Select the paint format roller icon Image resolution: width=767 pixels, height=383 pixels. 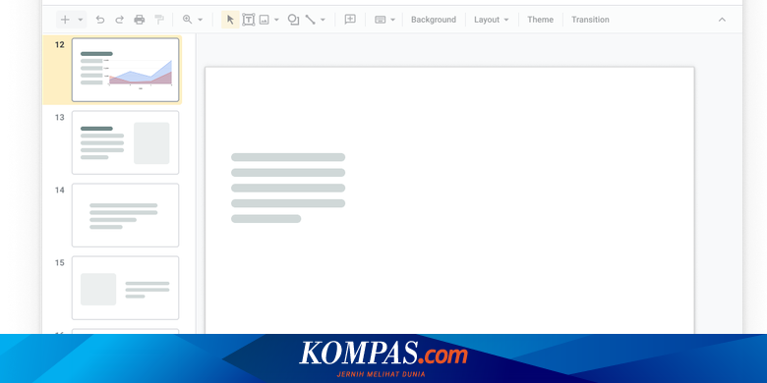click(x=159, y=20)
